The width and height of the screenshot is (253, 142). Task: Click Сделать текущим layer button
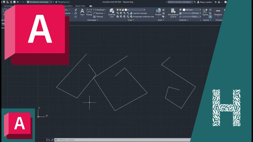(x=139, y=13)
